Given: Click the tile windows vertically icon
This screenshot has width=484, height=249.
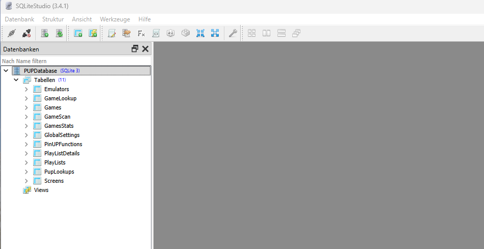Looking at the screenshot, I should point(281,33).
